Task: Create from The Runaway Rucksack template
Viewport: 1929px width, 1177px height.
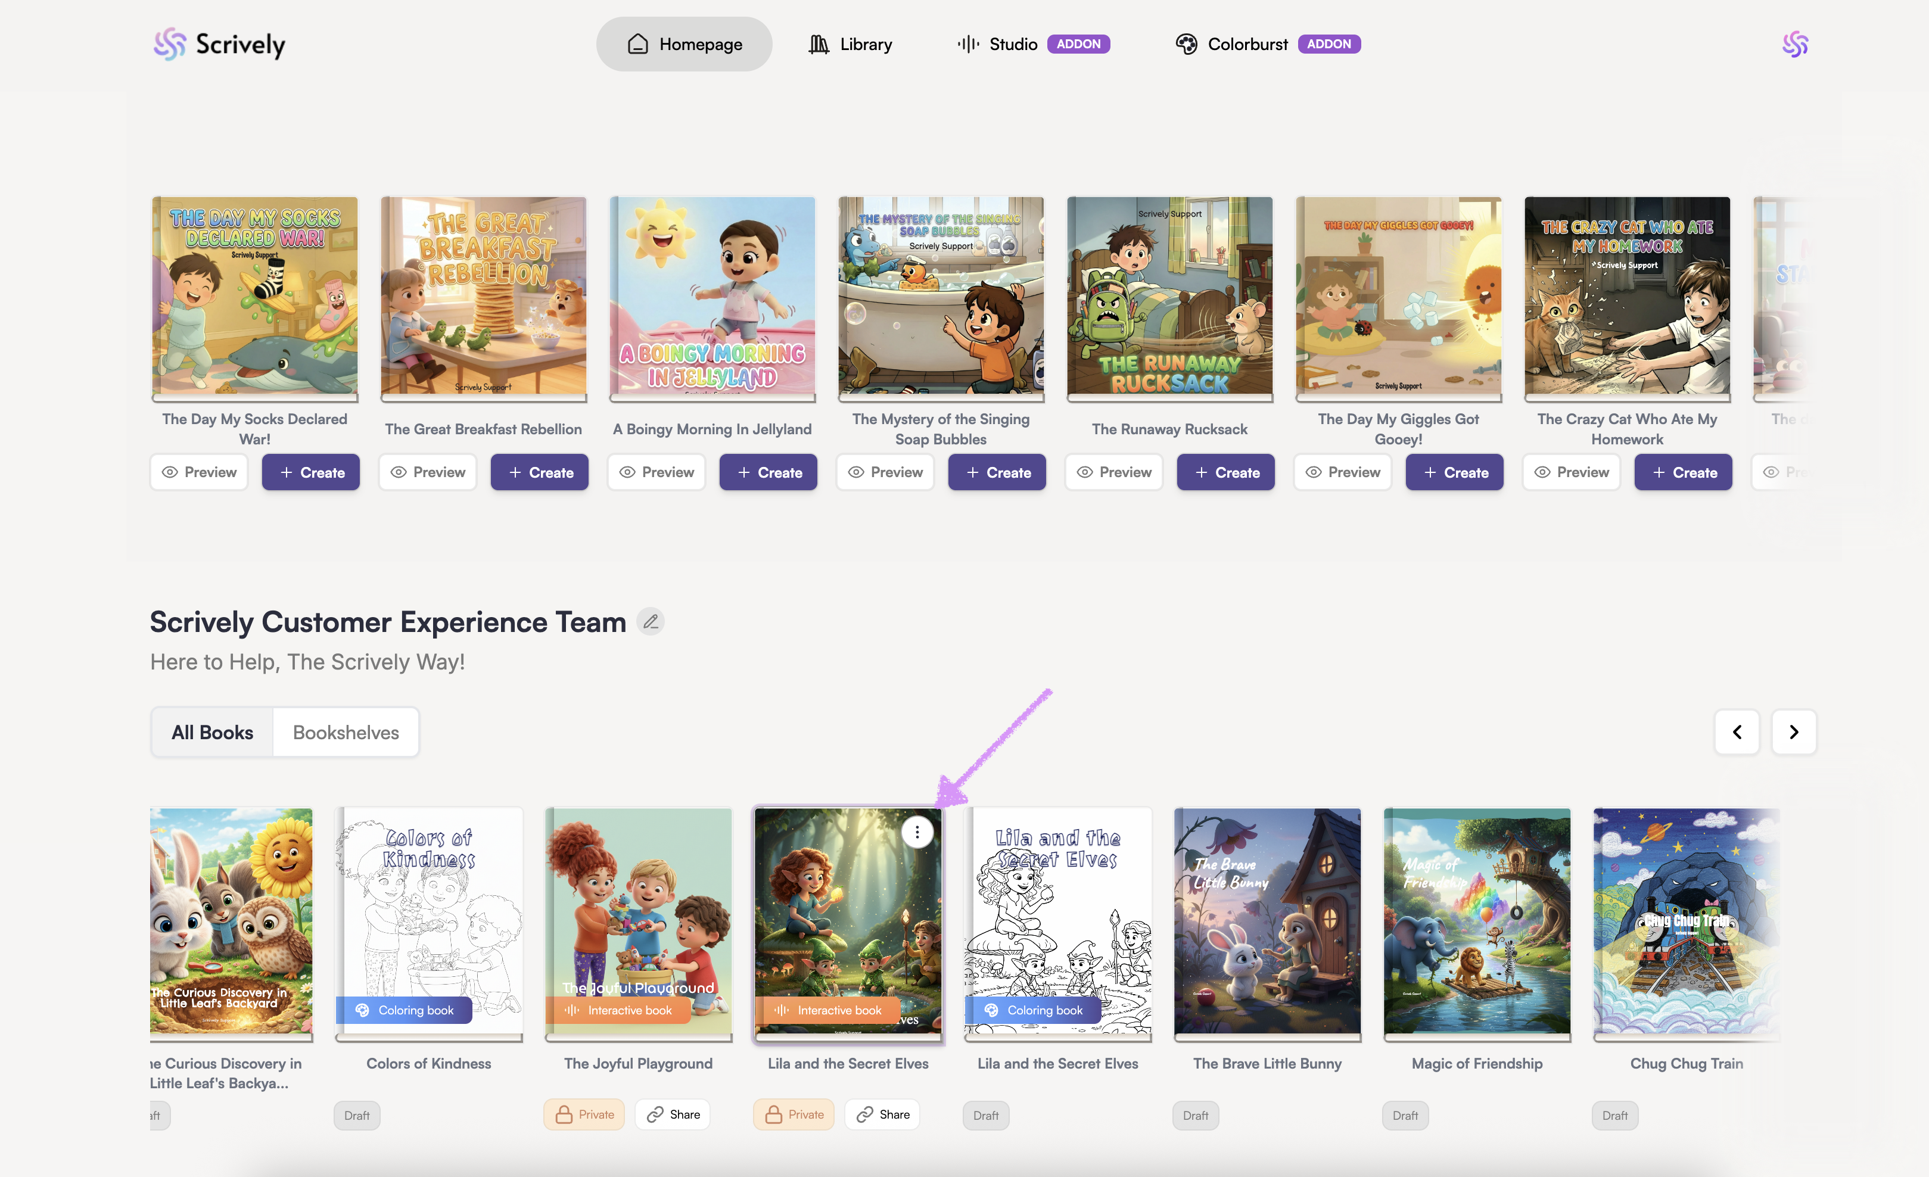Action: (x=1225, y=473)
